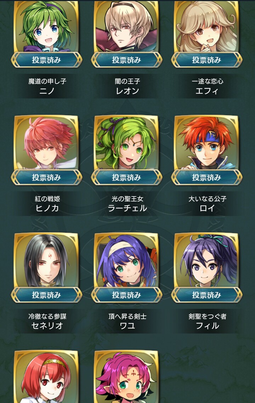
Task: Click the 剣聖をつぐ者 フィル name label
Action: pyautogui.click(x=207, y=321)
